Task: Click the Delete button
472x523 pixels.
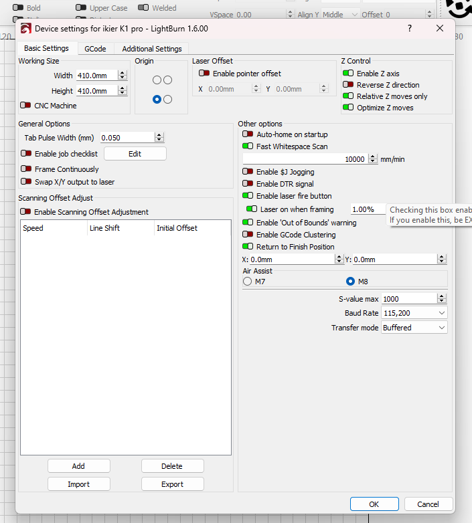Action: tap(172, 466)
